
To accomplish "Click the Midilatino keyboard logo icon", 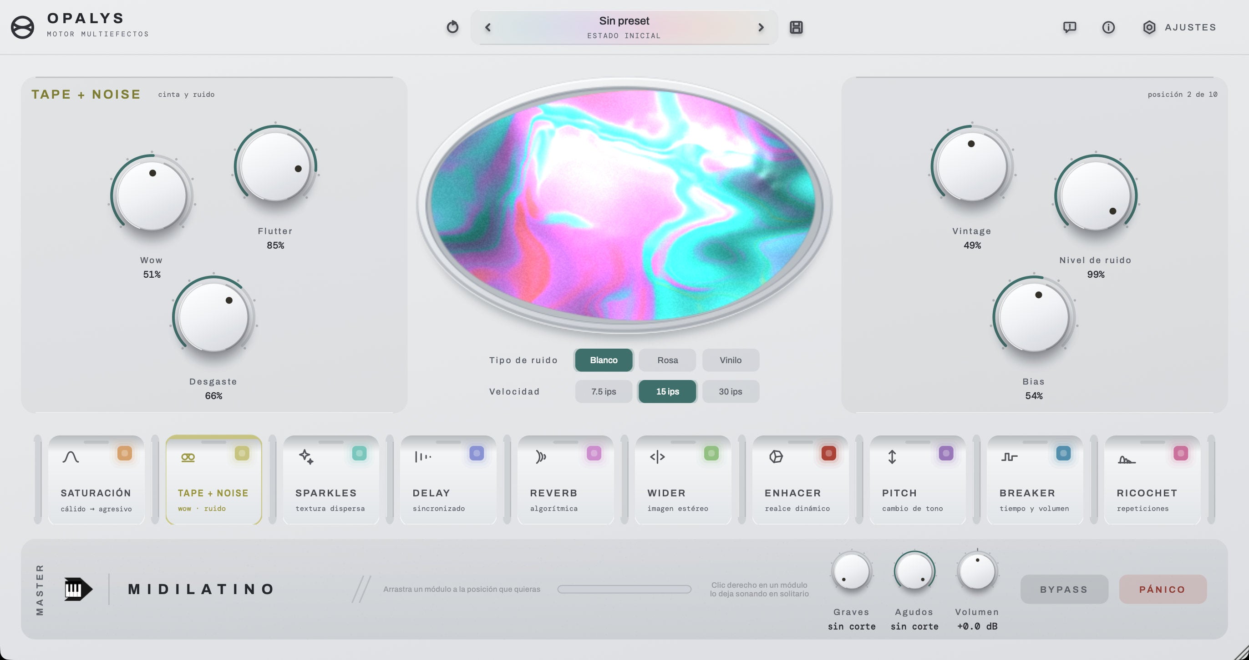I will (x=78, y=589).
